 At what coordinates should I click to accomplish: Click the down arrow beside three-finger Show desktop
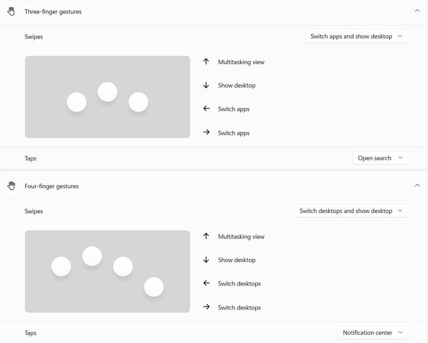click(206, 85)
